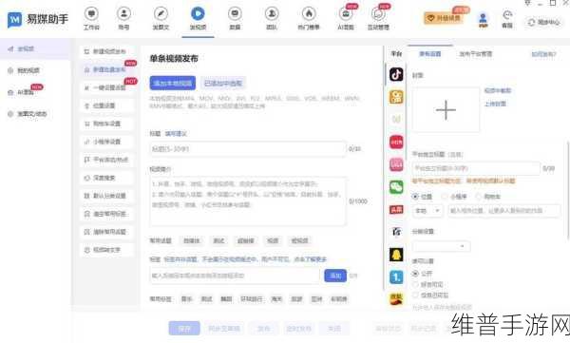Select the faded platform icon under Kuaishou
Viewport: 570px width, 343px height.
tap(396, 120)
